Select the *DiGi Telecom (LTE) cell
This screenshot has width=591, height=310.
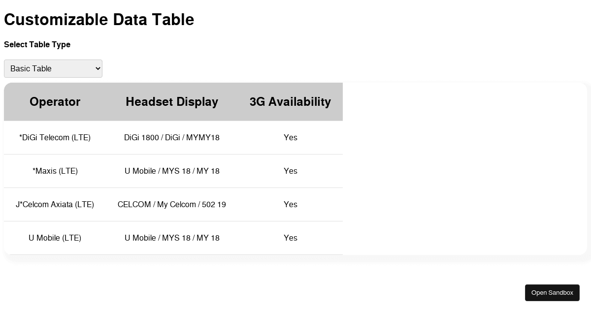(x=55, y=138)
